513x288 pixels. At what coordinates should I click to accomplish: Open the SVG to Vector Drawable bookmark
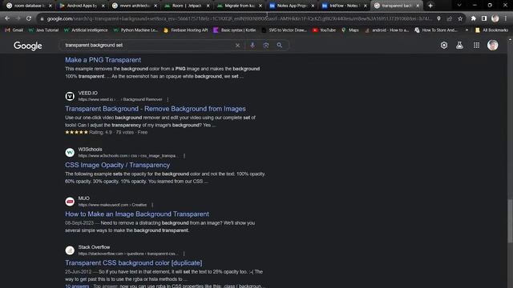285,30
